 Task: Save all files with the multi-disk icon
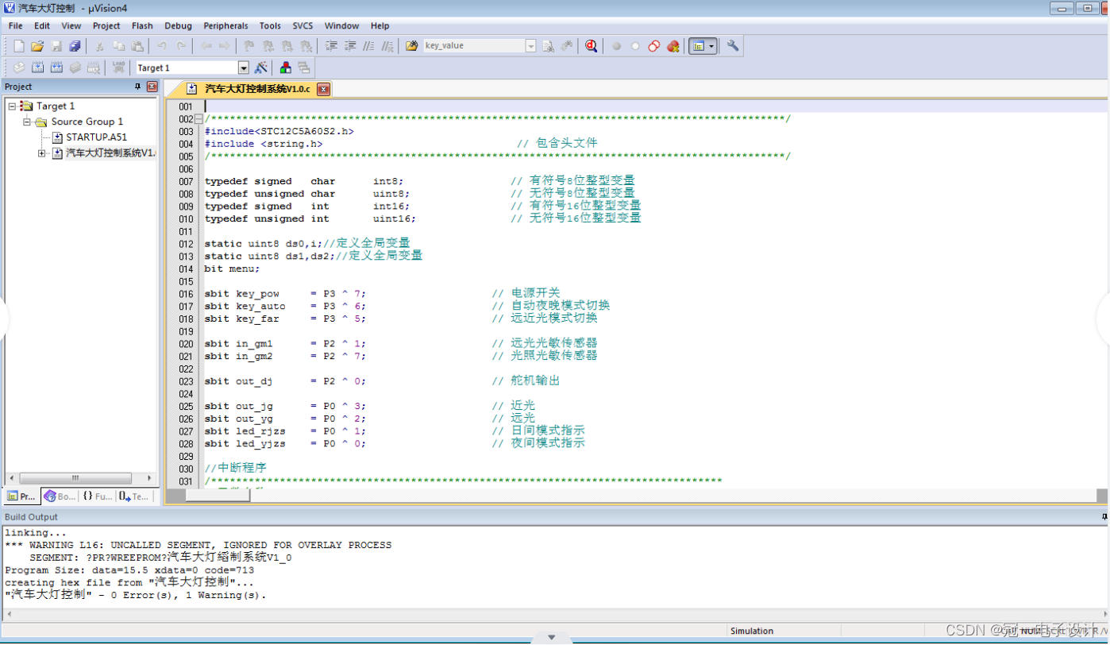tap(75, 46)
